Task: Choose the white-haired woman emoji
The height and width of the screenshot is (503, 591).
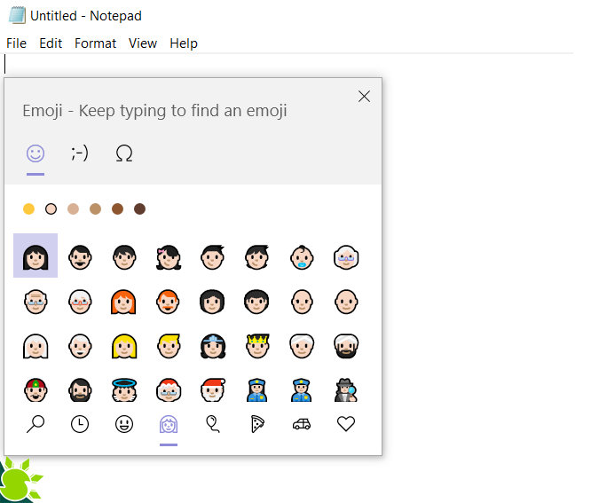Action: pos(35,346)
